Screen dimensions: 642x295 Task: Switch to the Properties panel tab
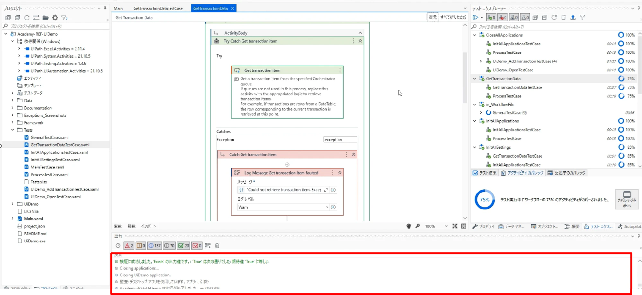point(483,226)
